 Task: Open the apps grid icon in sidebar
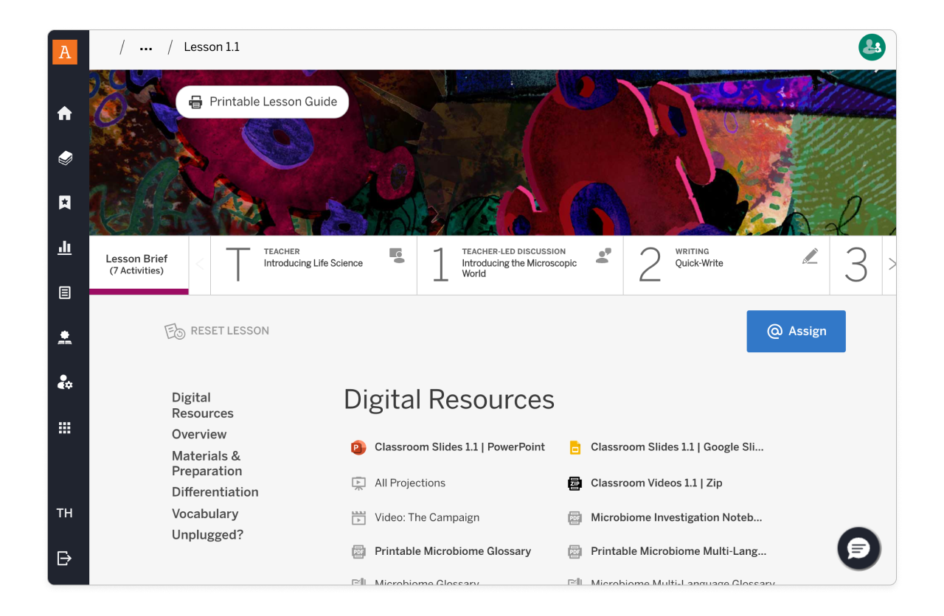pos(65,428)
